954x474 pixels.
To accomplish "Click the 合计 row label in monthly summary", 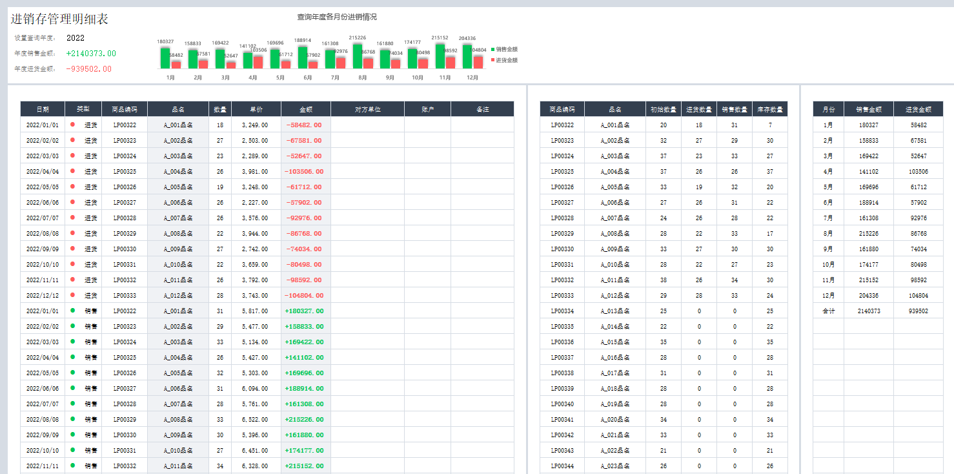I will 828,311.
